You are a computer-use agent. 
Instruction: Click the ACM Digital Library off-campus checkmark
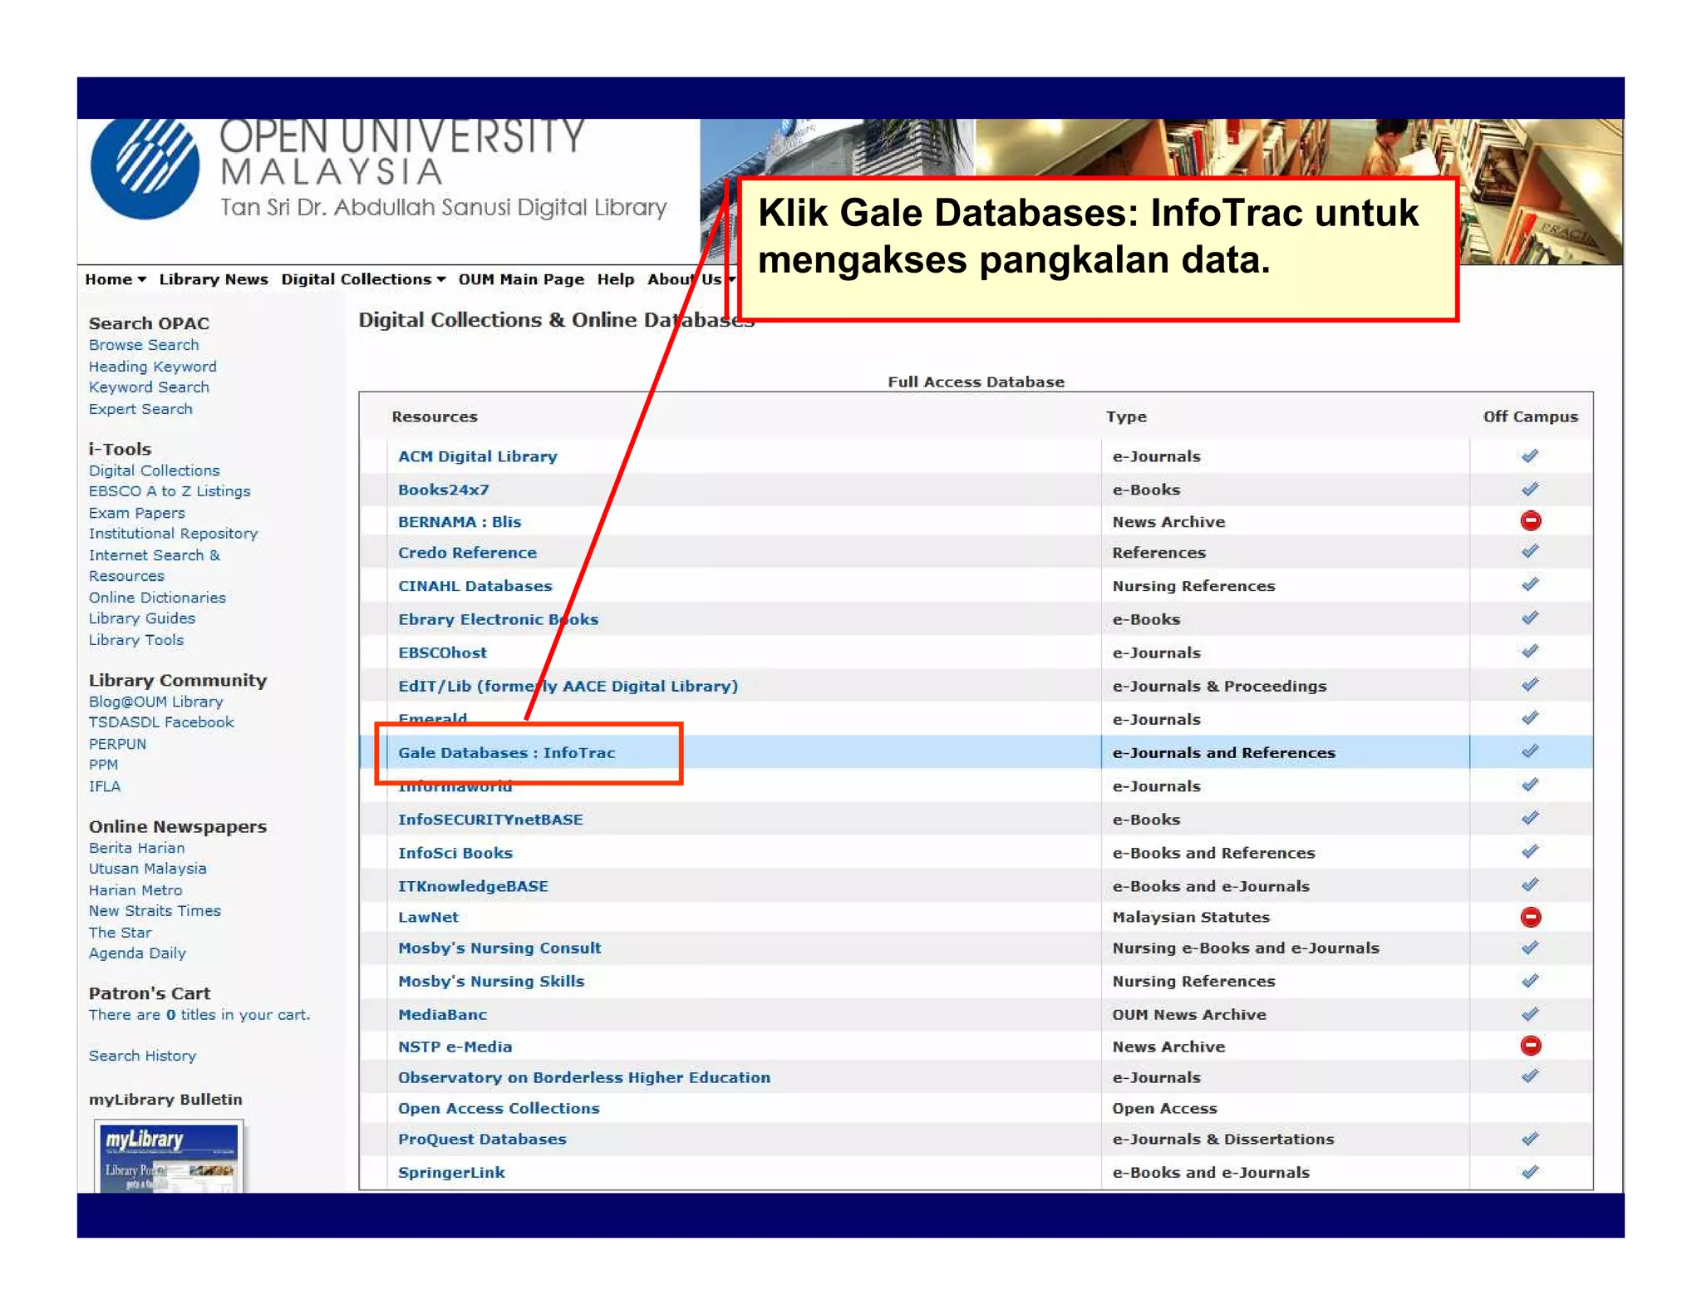pos(1530,456)
